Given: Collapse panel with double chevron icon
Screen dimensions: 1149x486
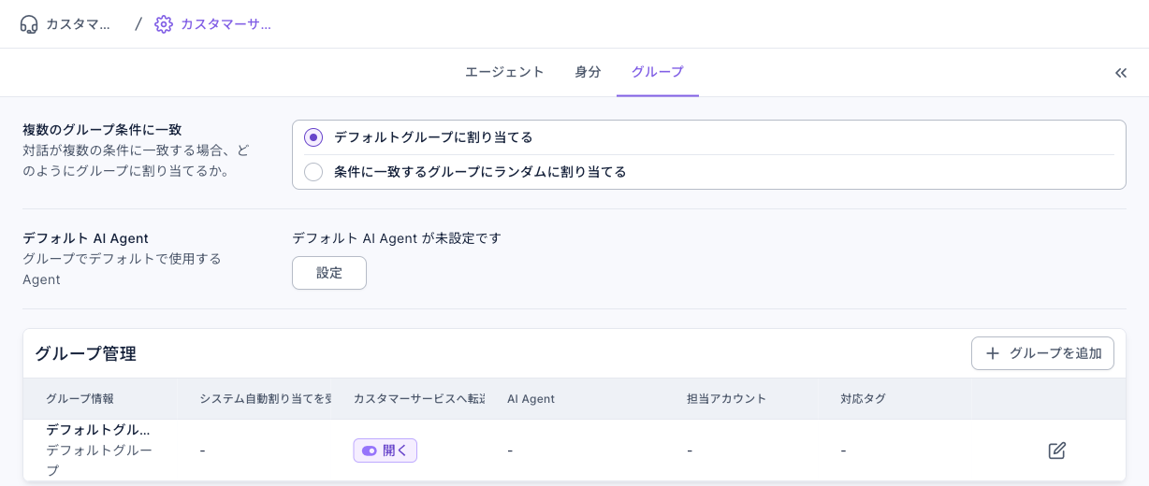Looking at the screenshot, I should (1121, 73).
